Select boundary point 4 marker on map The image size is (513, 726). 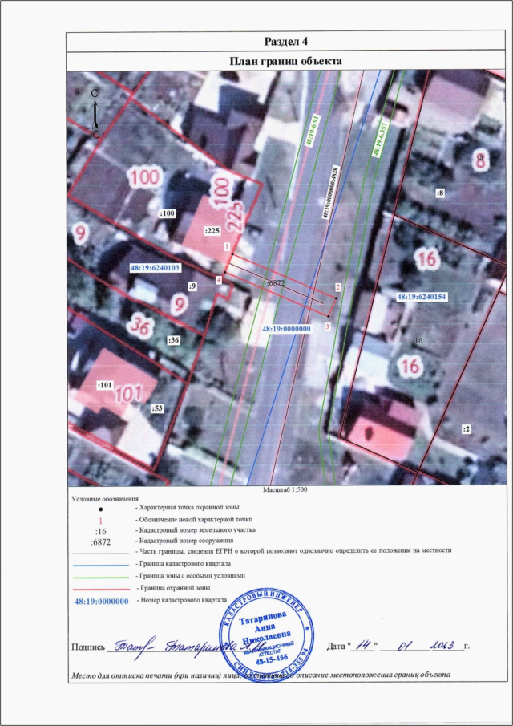tap(219, 279)
